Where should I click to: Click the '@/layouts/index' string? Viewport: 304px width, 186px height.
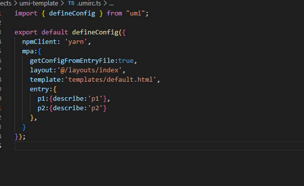tap(89, 70)
